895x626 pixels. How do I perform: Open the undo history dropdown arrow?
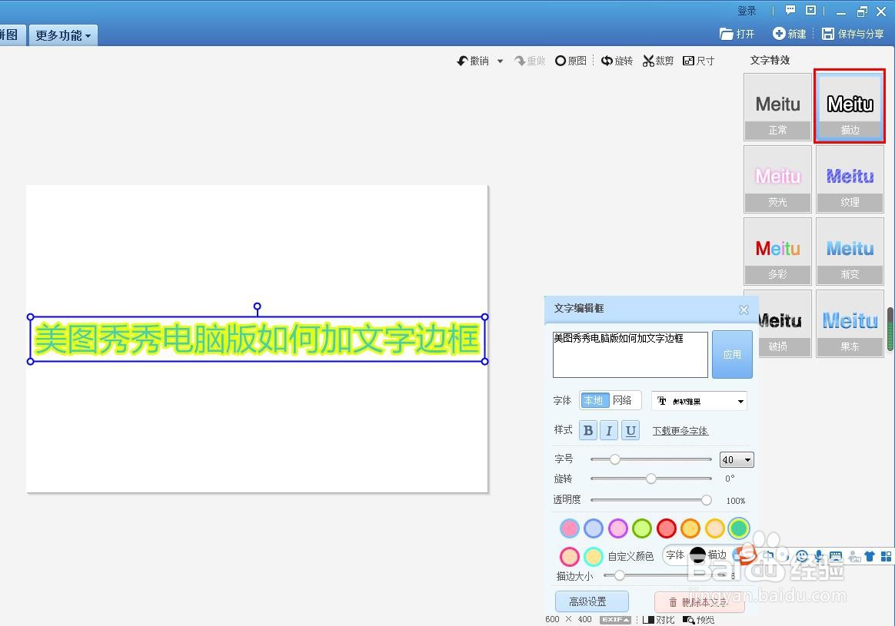(500, 61)
